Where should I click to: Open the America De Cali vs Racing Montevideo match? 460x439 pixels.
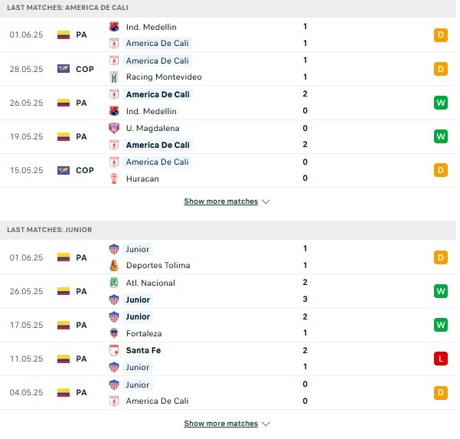click(228, 69)
